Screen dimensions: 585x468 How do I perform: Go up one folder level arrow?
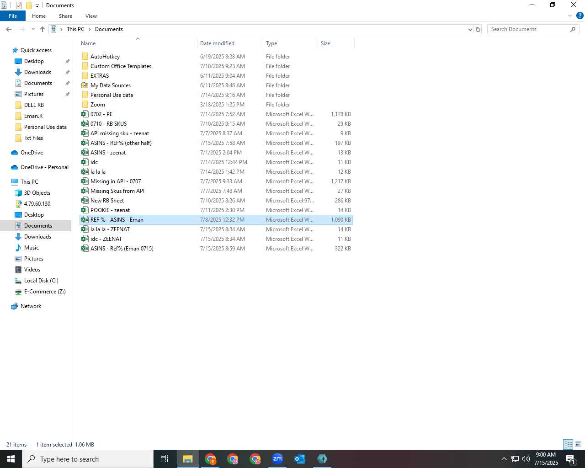43,29
